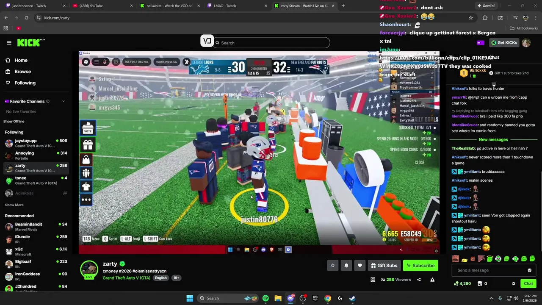Viewport: 542px width, 305px height.
Task: Open chat settings gear
Action: (514, 284)
